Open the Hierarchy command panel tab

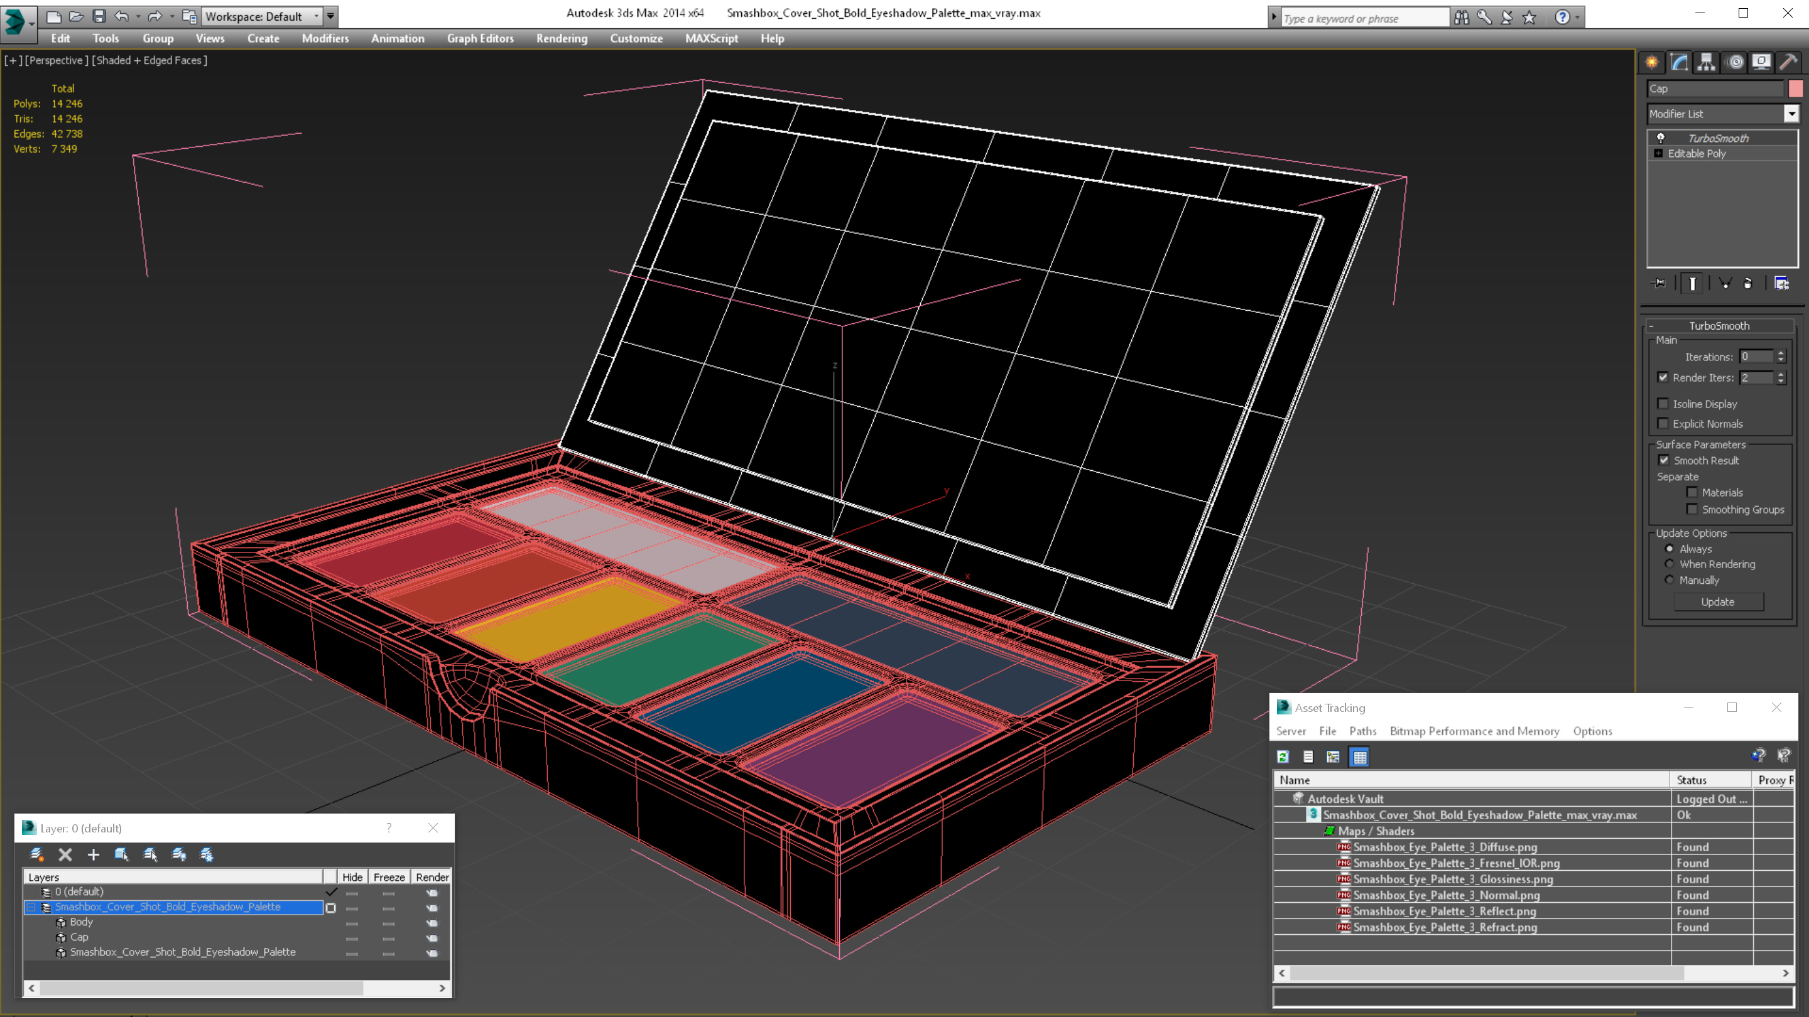tap(1707, 63)
